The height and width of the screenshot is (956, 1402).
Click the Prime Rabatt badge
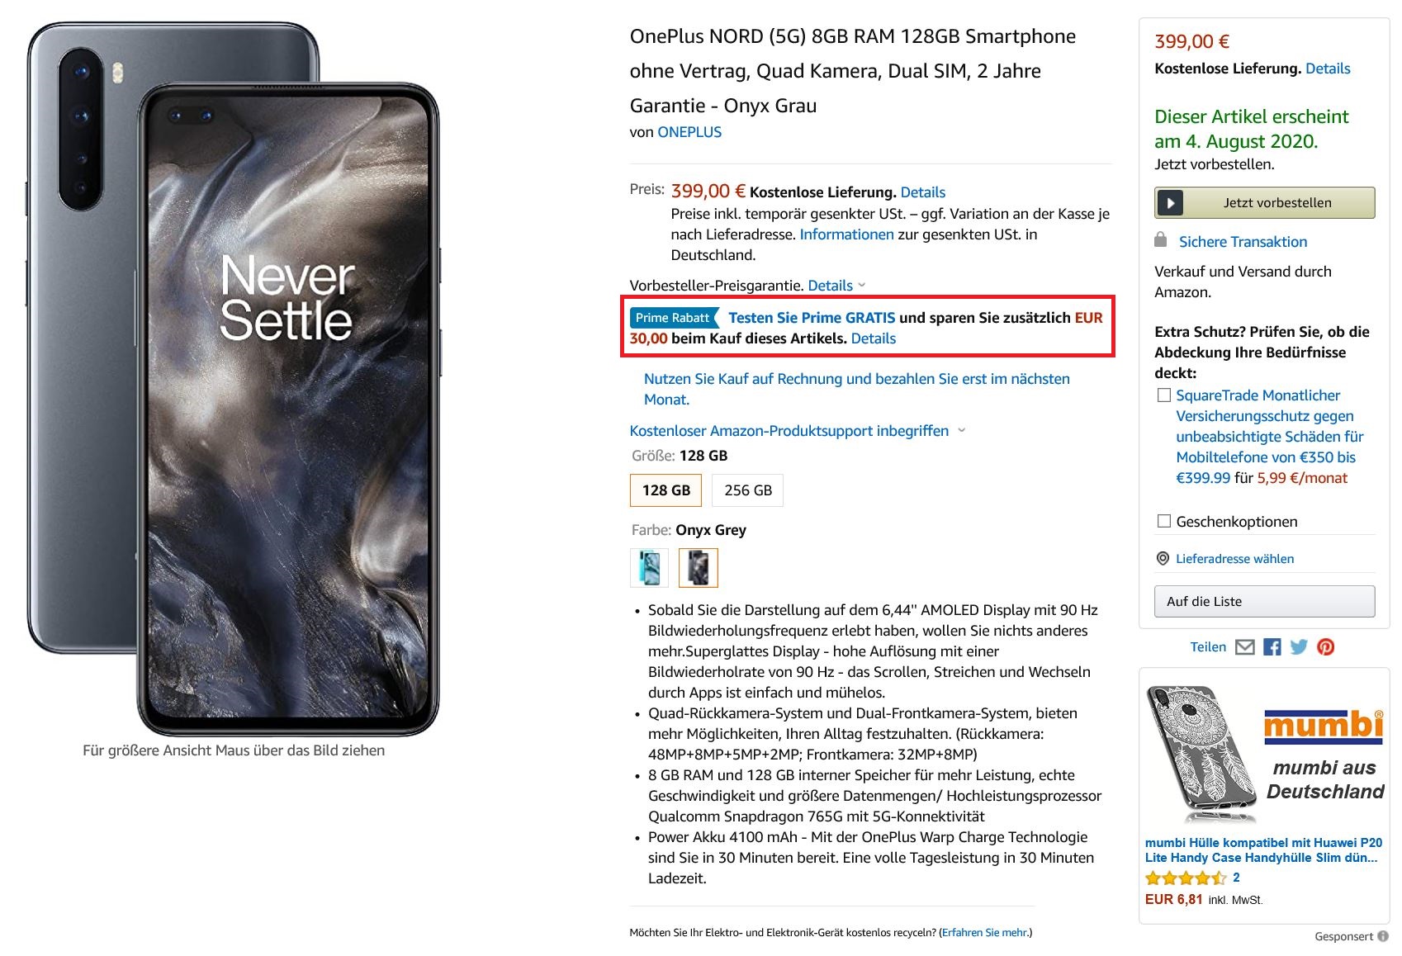point(673,318)
